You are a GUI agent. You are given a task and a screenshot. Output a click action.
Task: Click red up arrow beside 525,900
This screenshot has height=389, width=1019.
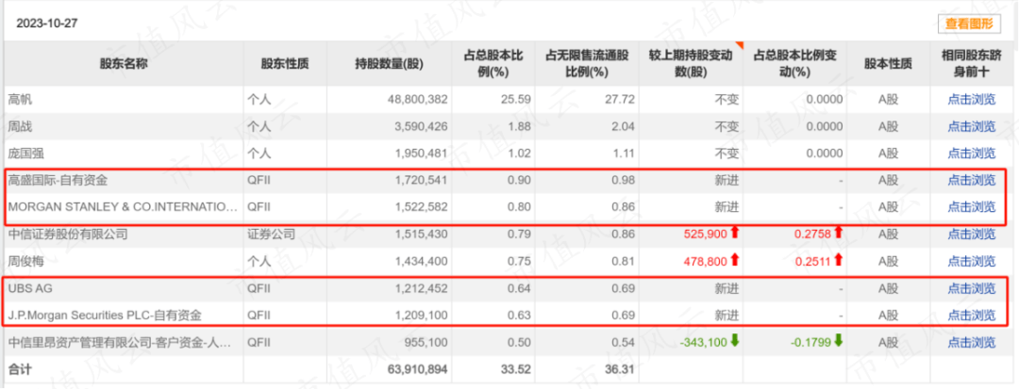735,234
